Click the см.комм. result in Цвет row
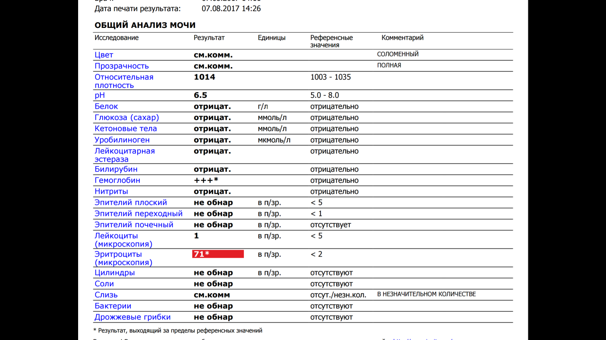Viewport: 606px width, 340px height. (x=213, y=55)
